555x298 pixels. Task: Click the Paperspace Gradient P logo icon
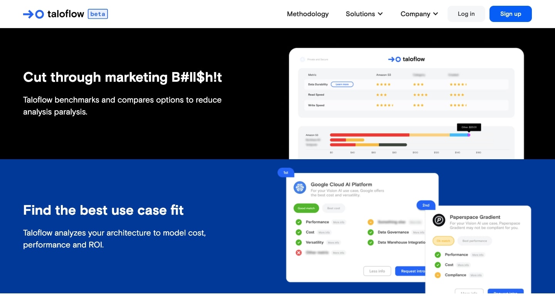[439, 220]
